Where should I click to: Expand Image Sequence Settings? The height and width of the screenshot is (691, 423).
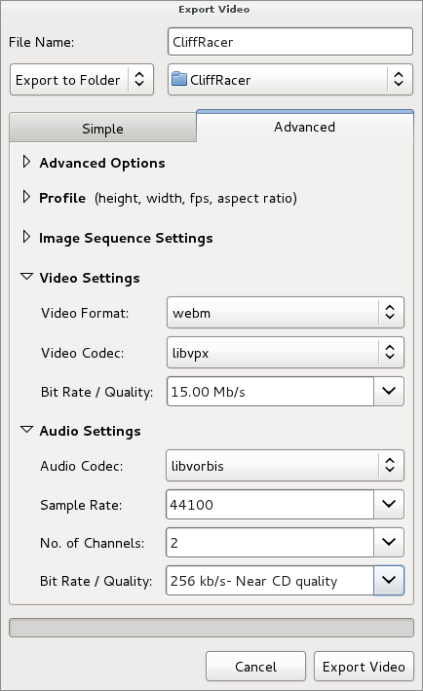click(x=26, y=237)
